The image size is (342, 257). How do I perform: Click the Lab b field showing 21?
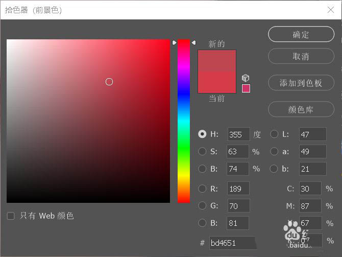click(313, 169)
